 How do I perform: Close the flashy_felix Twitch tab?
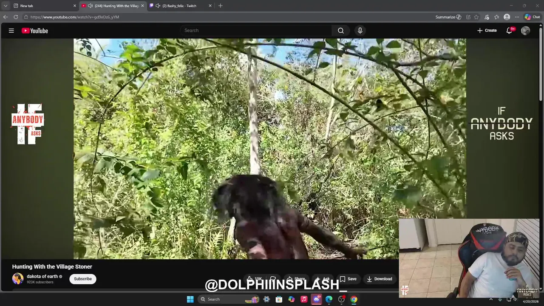click(210, 6)
